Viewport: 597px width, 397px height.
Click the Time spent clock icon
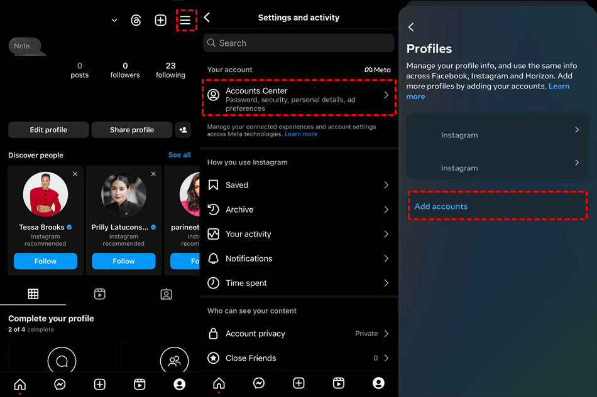tap(213, 283)
